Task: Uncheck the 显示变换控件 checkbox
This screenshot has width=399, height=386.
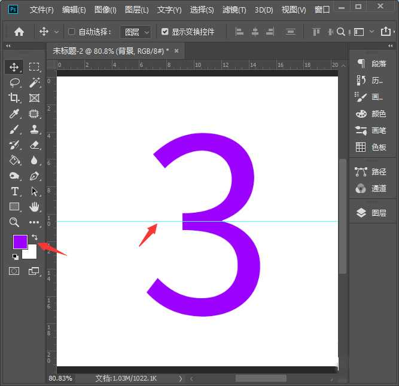Action: pyautogui.click(x=165, y=32)
